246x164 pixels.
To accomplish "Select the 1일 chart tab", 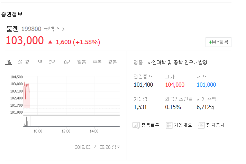I will coord(8,62).
